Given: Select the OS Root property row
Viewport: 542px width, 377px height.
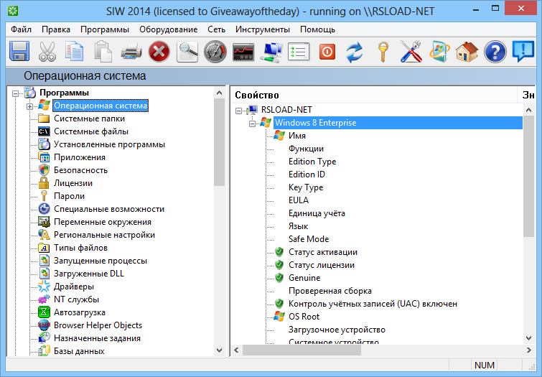Looking at the screenshot, I should 304,317.
